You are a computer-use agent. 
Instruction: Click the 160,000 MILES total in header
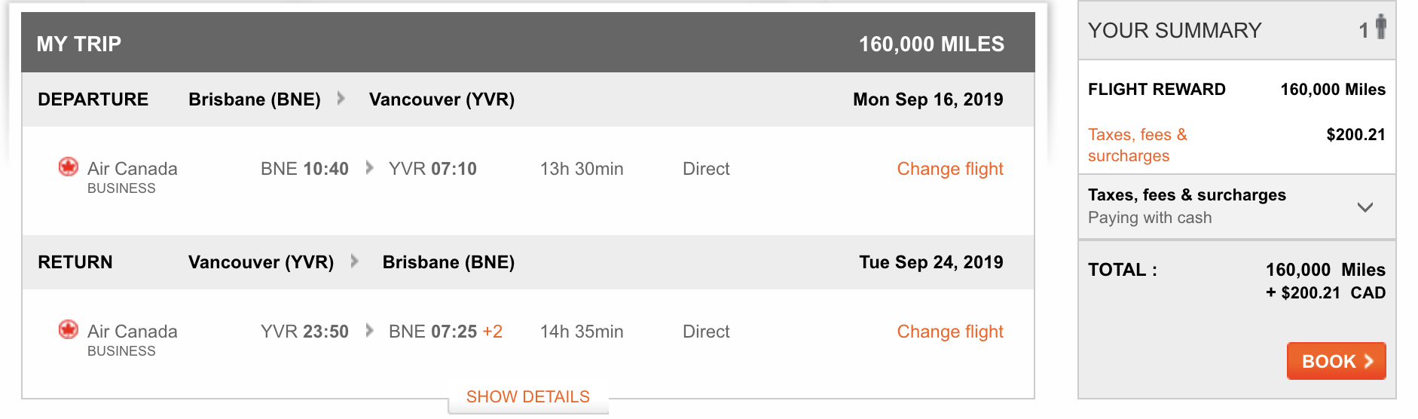tap(931, 44)
